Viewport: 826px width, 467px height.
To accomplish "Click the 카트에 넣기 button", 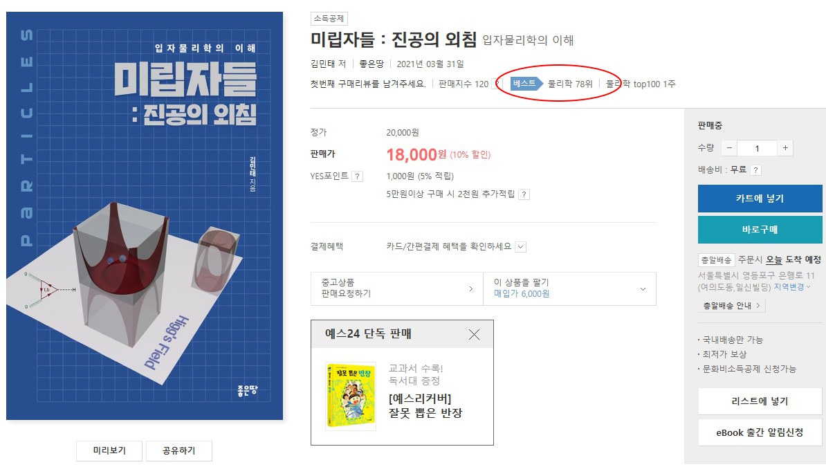I will 760,198.
